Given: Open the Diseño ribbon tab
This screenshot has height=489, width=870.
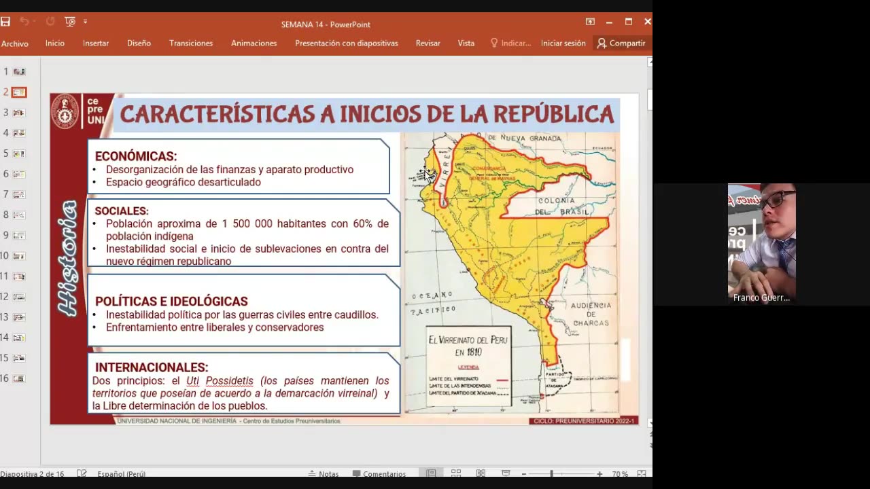Looking at the screenshot, I should (x=139, y=43).
